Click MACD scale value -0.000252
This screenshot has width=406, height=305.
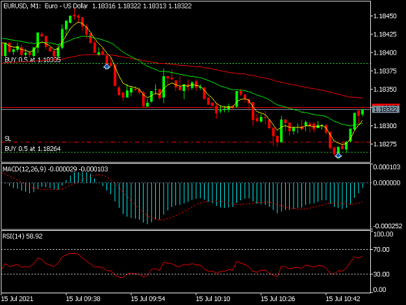coord(388,226)
